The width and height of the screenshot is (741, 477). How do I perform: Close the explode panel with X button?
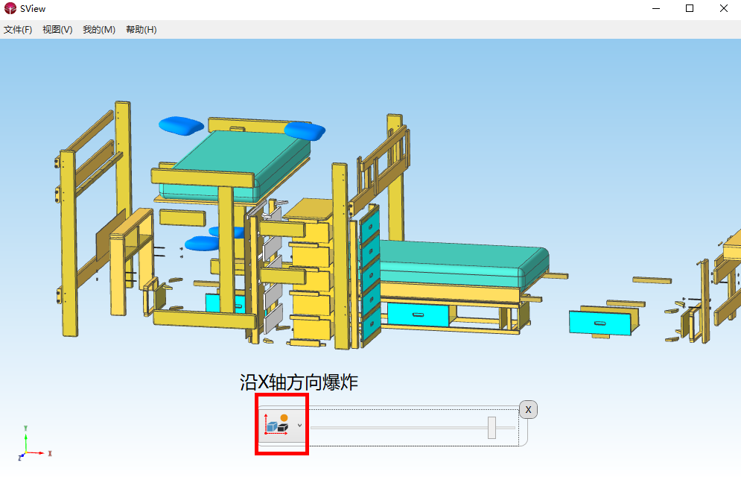click(x=528, y=409)
